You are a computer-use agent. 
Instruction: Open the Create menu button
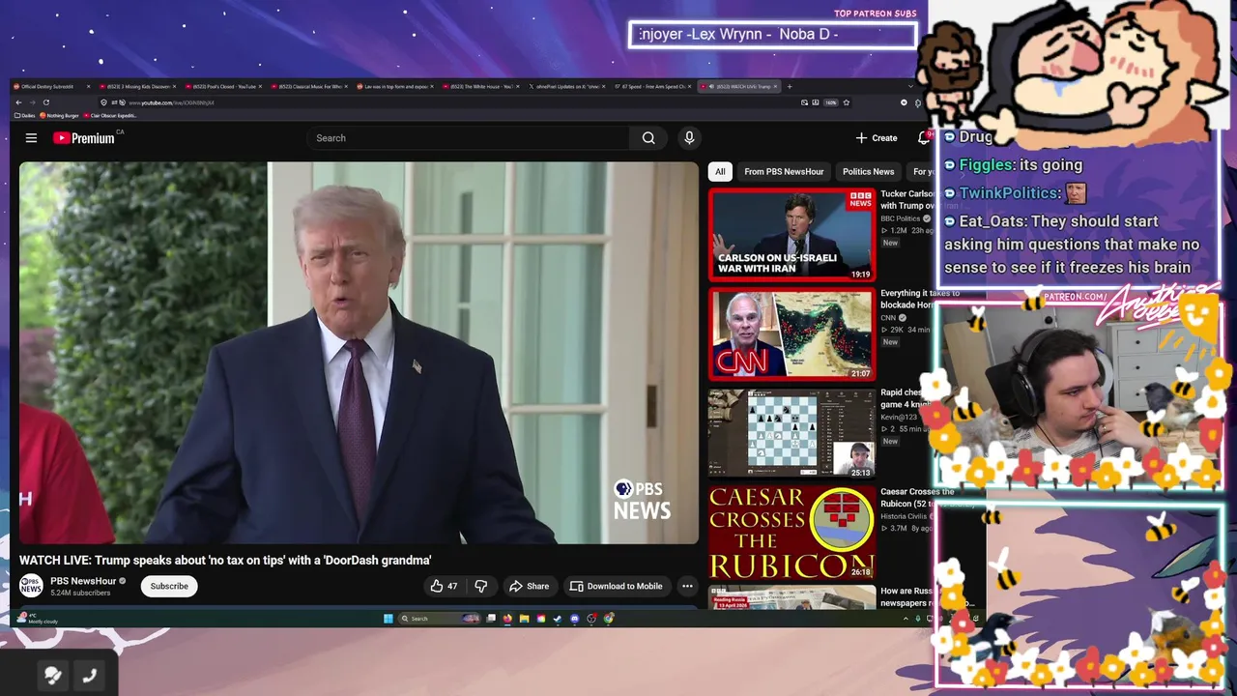pyautogui.click(x=877, y=138)
